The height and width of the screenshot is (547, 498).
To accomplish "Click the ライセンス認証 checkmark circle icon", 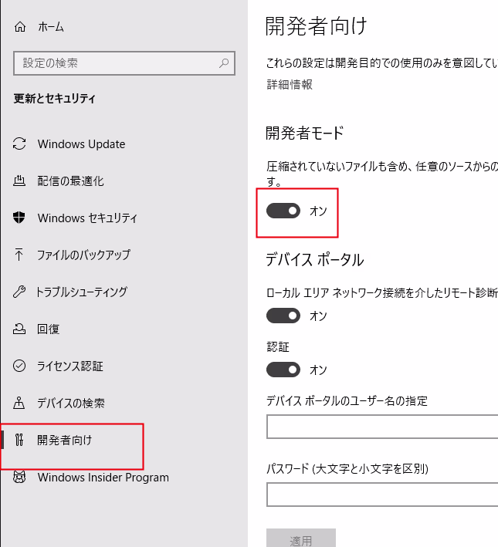I will tap(19, 366).
